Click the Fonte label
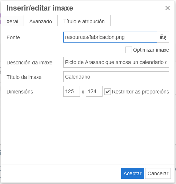This screenshot has height=184, width=176. pos(13,37)
